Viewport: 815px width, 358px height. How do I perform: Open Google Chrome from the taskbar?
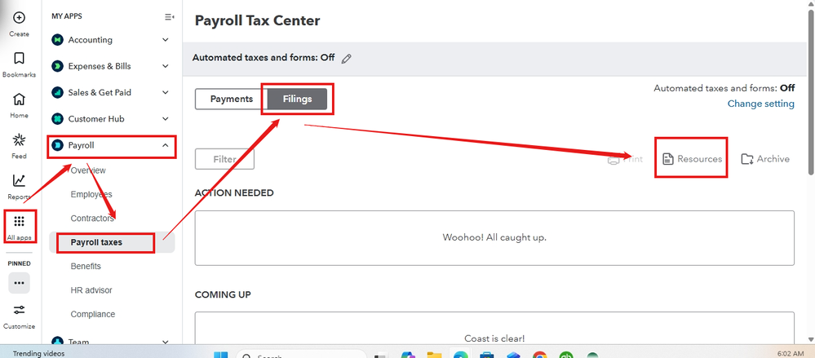point(539,355)
